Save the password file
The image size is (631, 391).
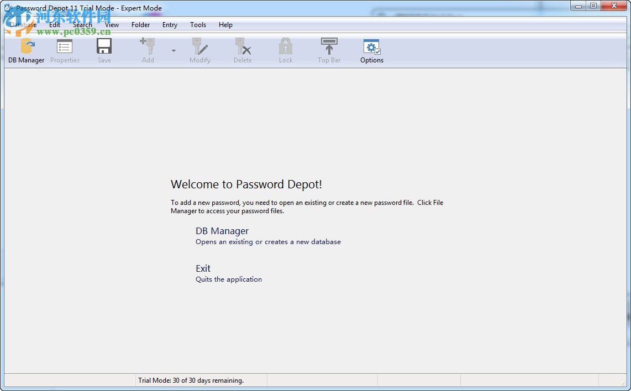coord(104,50)
